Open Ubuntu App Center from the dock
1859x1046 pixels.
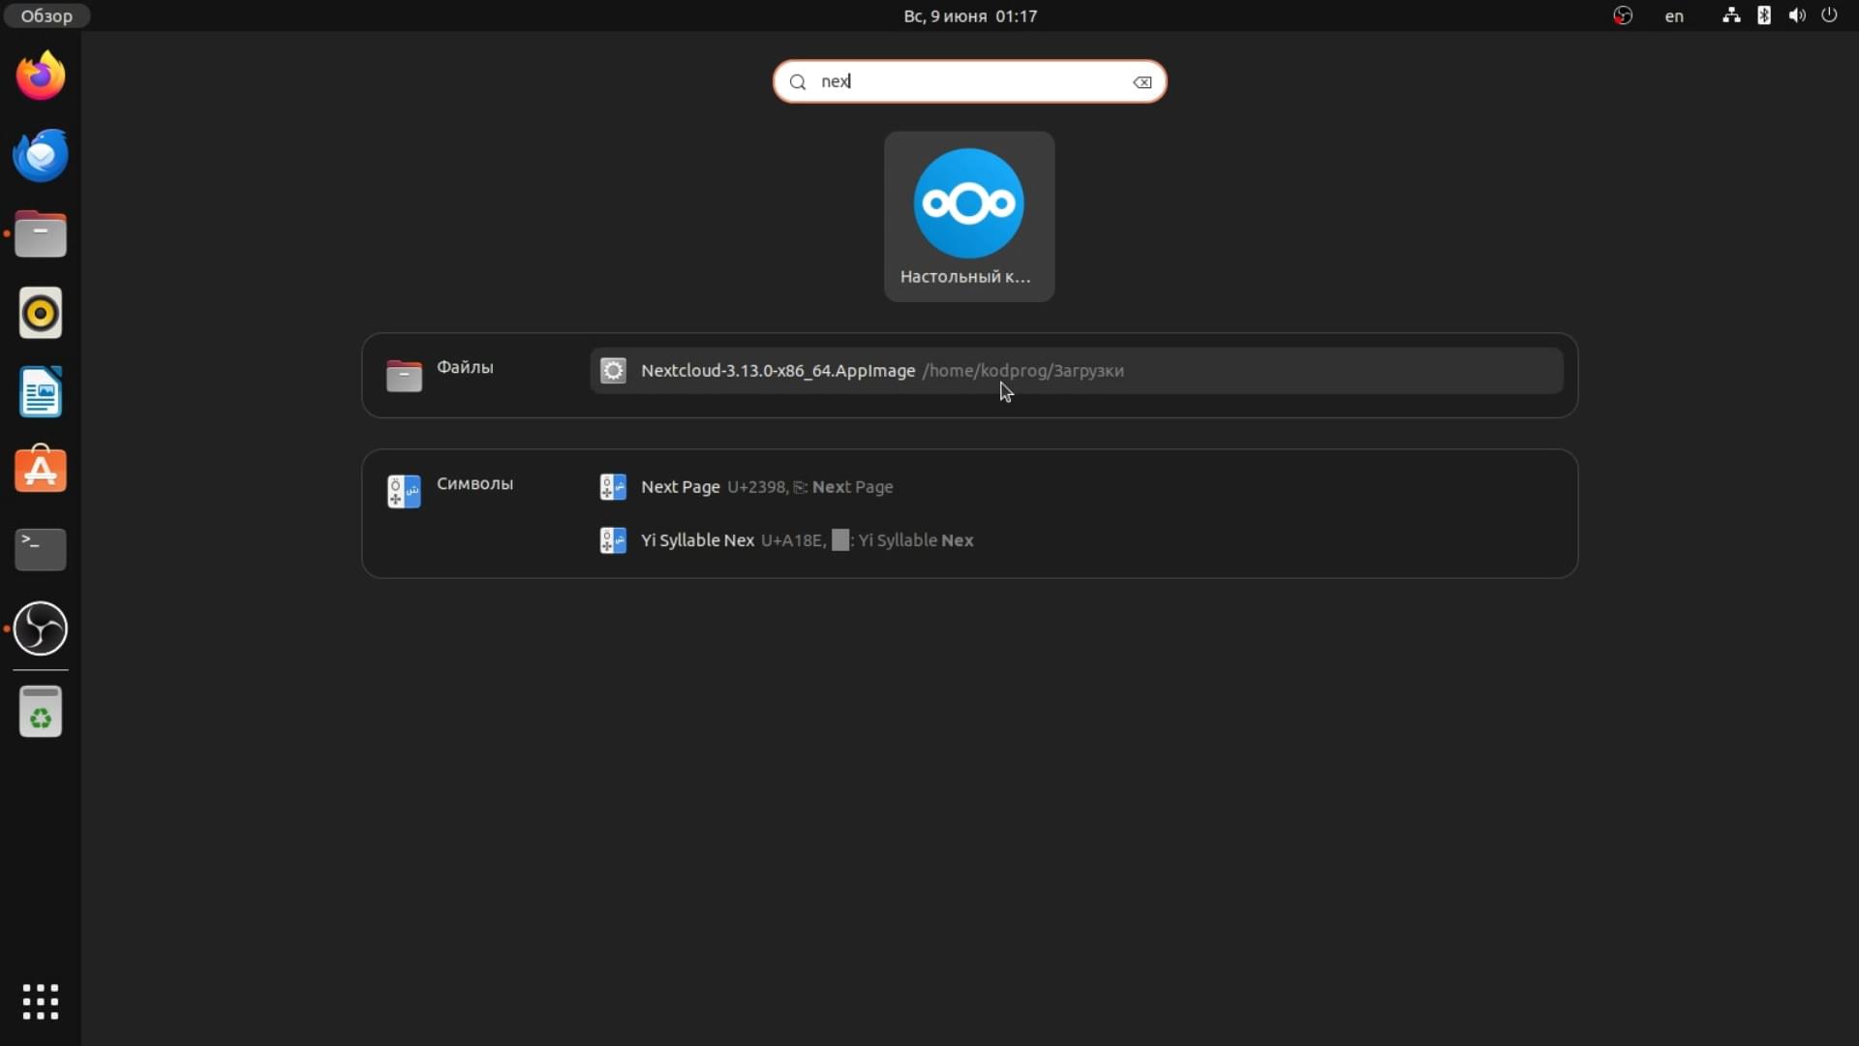coord(41,471)
